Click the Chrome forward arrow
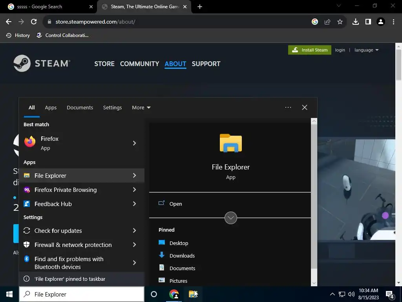402x302 pixels. point(21,22)
